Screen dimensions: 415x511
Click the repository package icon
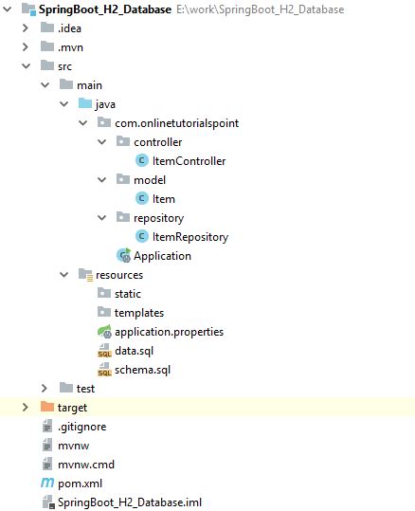pyautogui.click(x=123, y=217)
